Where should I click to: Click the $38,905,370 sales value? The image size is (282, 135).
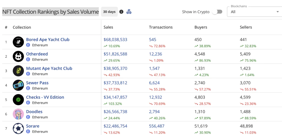click(115, 68)
